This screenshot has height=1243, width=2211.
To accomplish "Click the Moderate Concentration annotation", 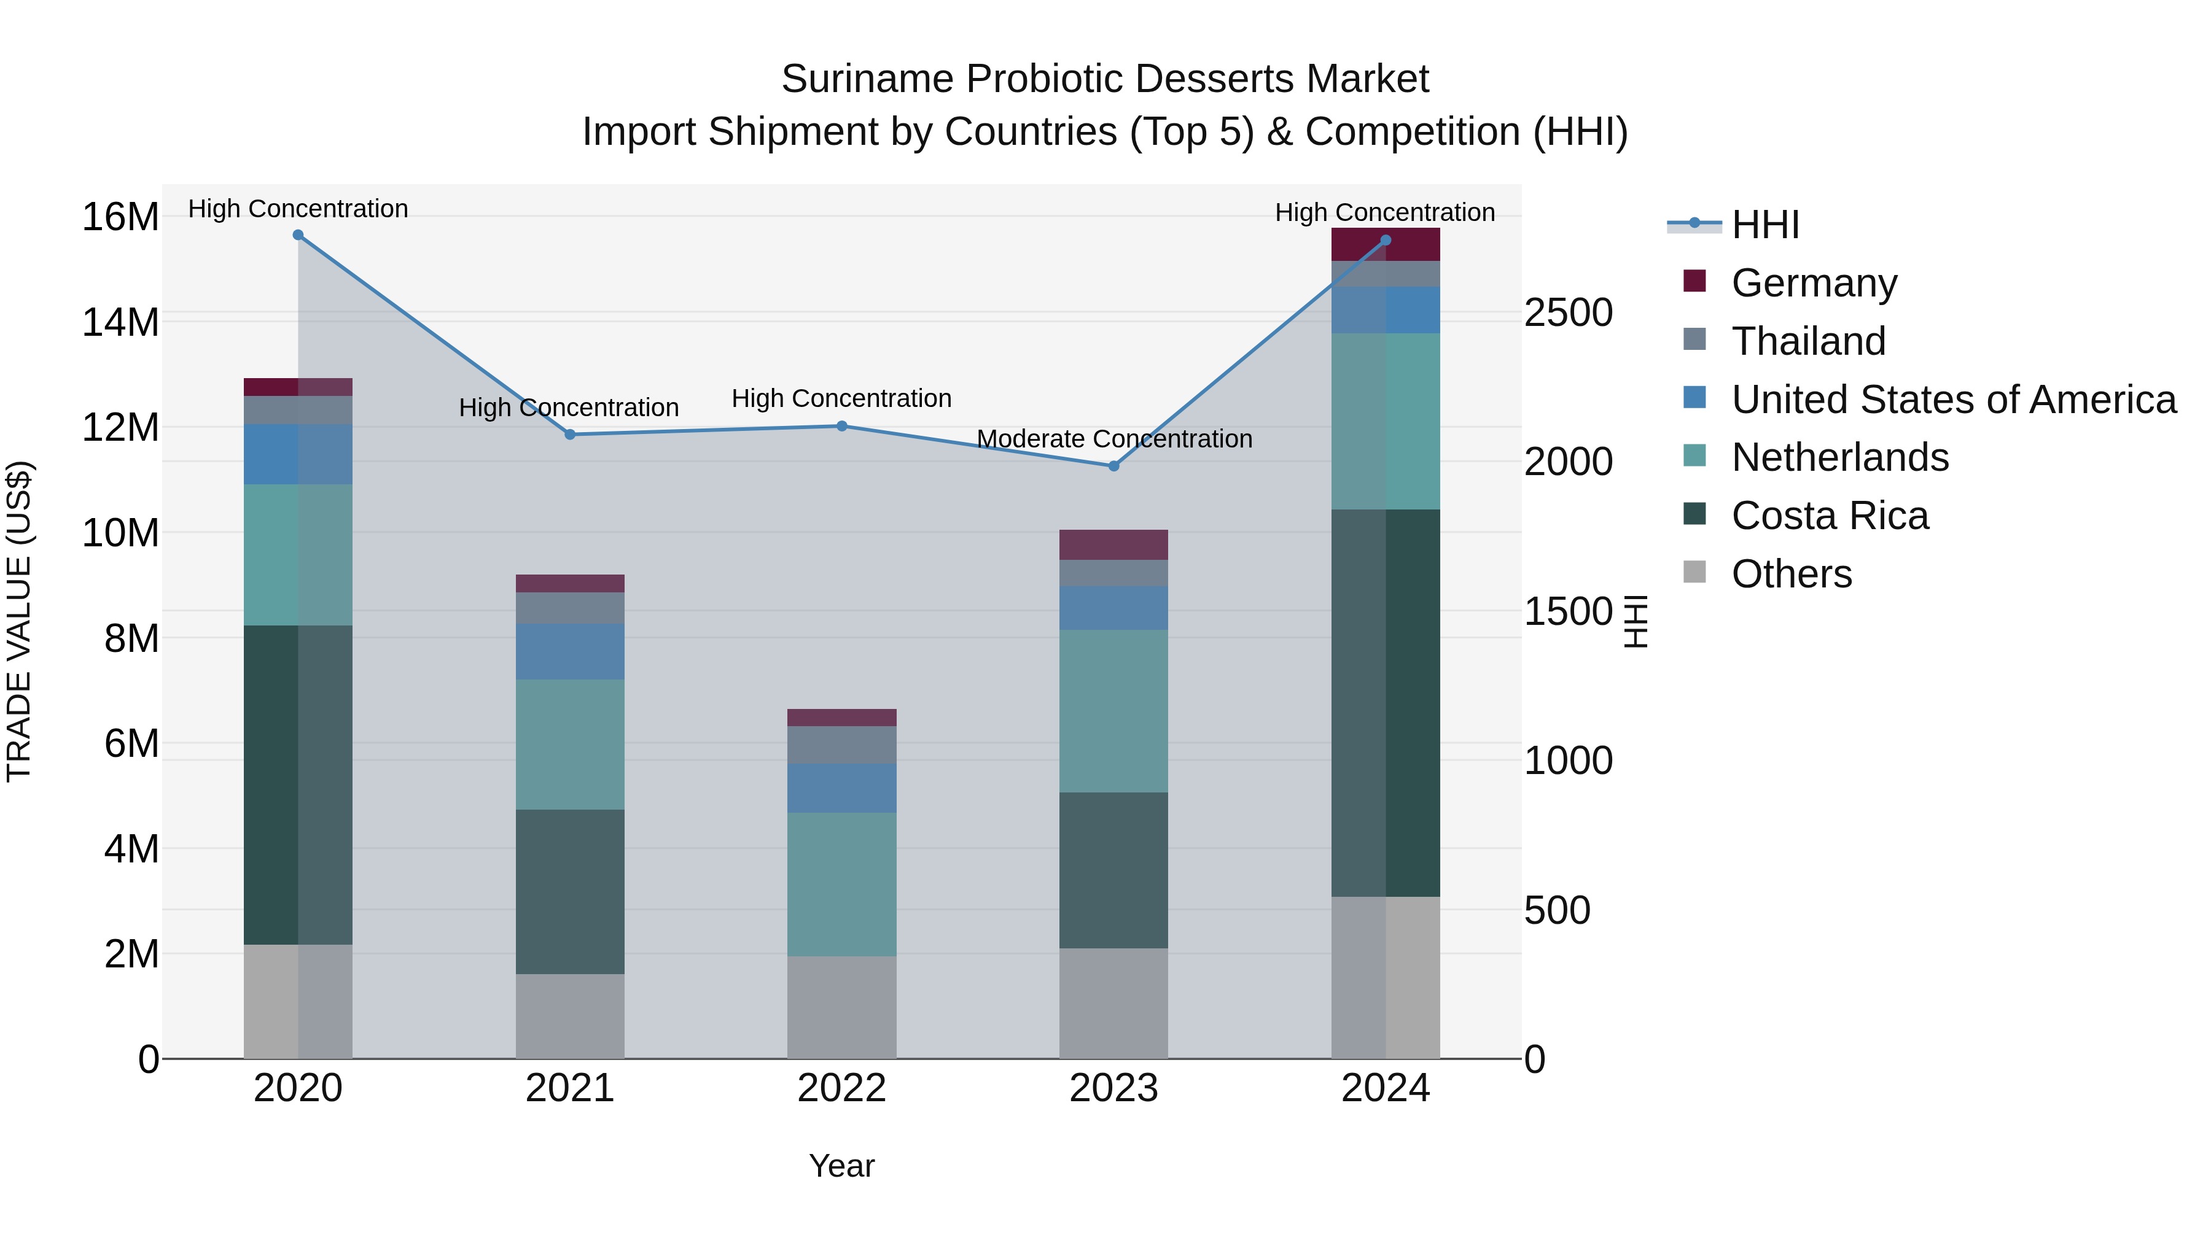I will (1114, 440).
